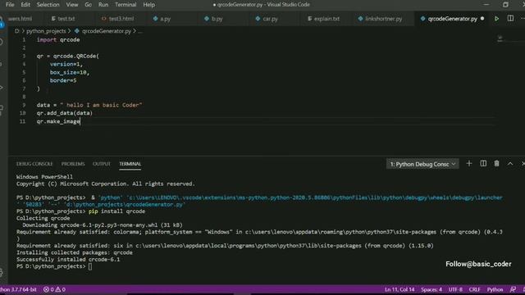The image size is (525, 295).
Task: Place cursor after qr.make_image on line 11
Action: [80, 121]
